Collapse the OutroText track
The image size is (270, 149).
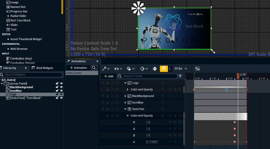point(125,109)
